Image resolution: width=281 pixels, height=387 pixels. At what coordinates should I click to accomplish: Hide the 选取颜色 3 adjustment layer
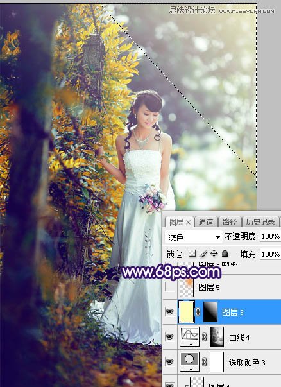169,361
